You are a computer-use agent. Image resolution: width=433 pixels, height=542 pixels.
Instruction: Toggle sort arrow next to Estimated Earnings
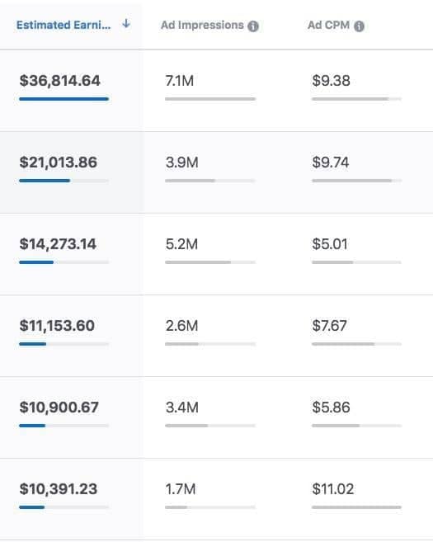126,24
